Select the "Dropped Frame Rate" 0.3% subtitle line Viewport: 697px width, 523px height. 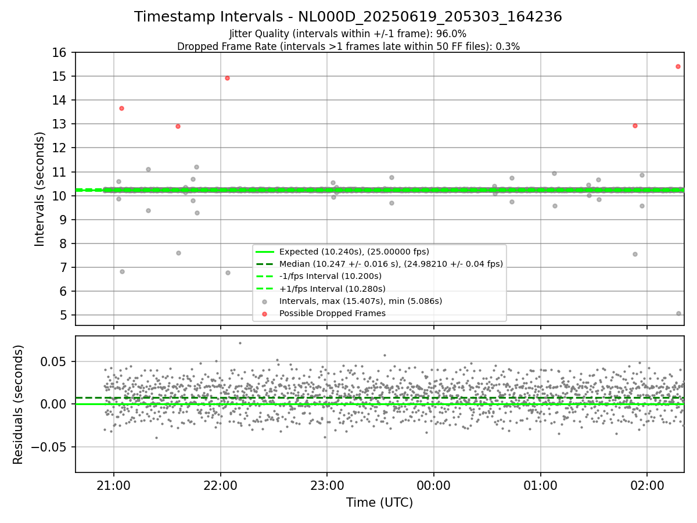click(x=348, y=46)
